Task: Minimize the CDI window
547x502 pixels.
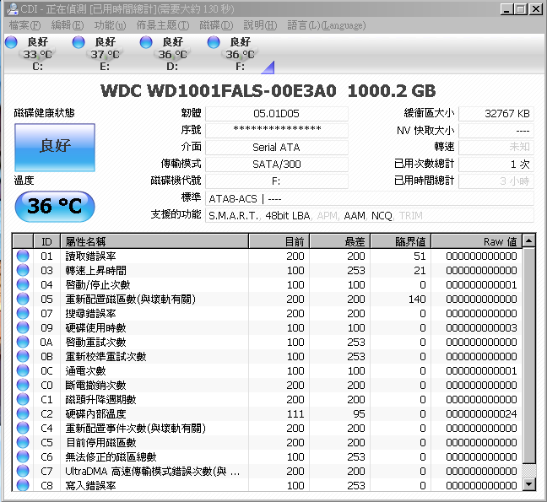Action: [x=506, y=9]
